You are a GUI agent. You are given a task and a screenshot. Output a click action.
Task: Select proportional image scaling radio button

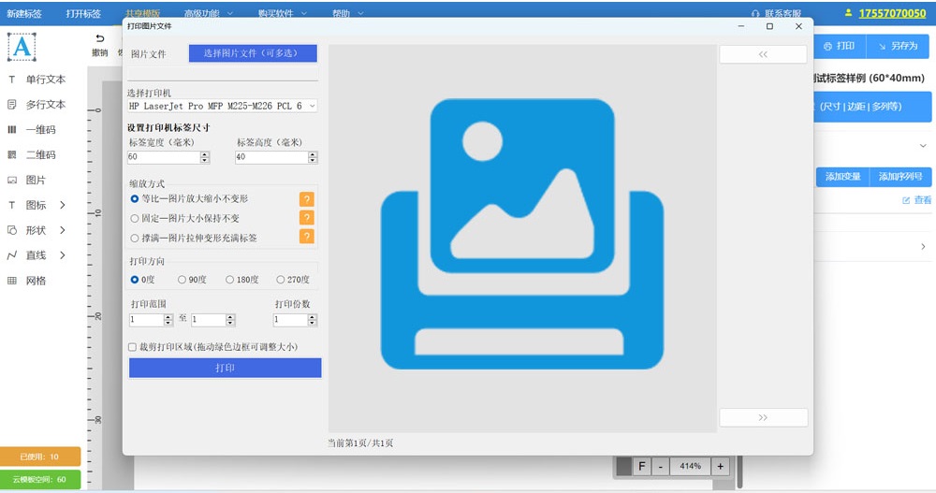point(135,199)
